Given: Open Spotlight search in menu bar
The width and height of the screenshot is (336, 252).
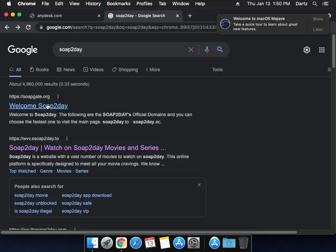Looking at the screenshot, I should pos(315,4).
